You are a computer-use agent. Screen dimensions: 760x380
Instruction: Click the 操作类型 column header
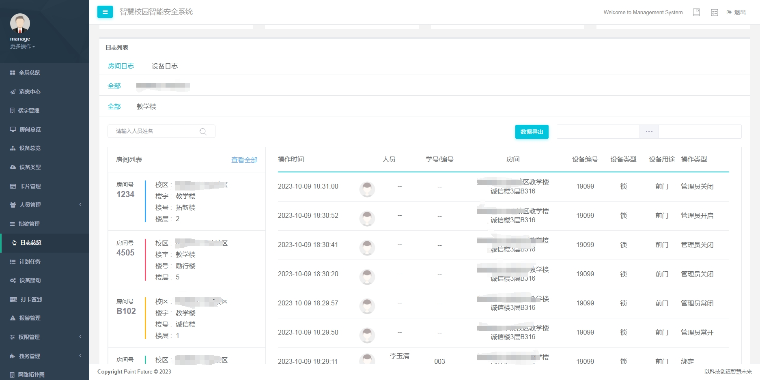pyautogui.click(x=694, y=159)
